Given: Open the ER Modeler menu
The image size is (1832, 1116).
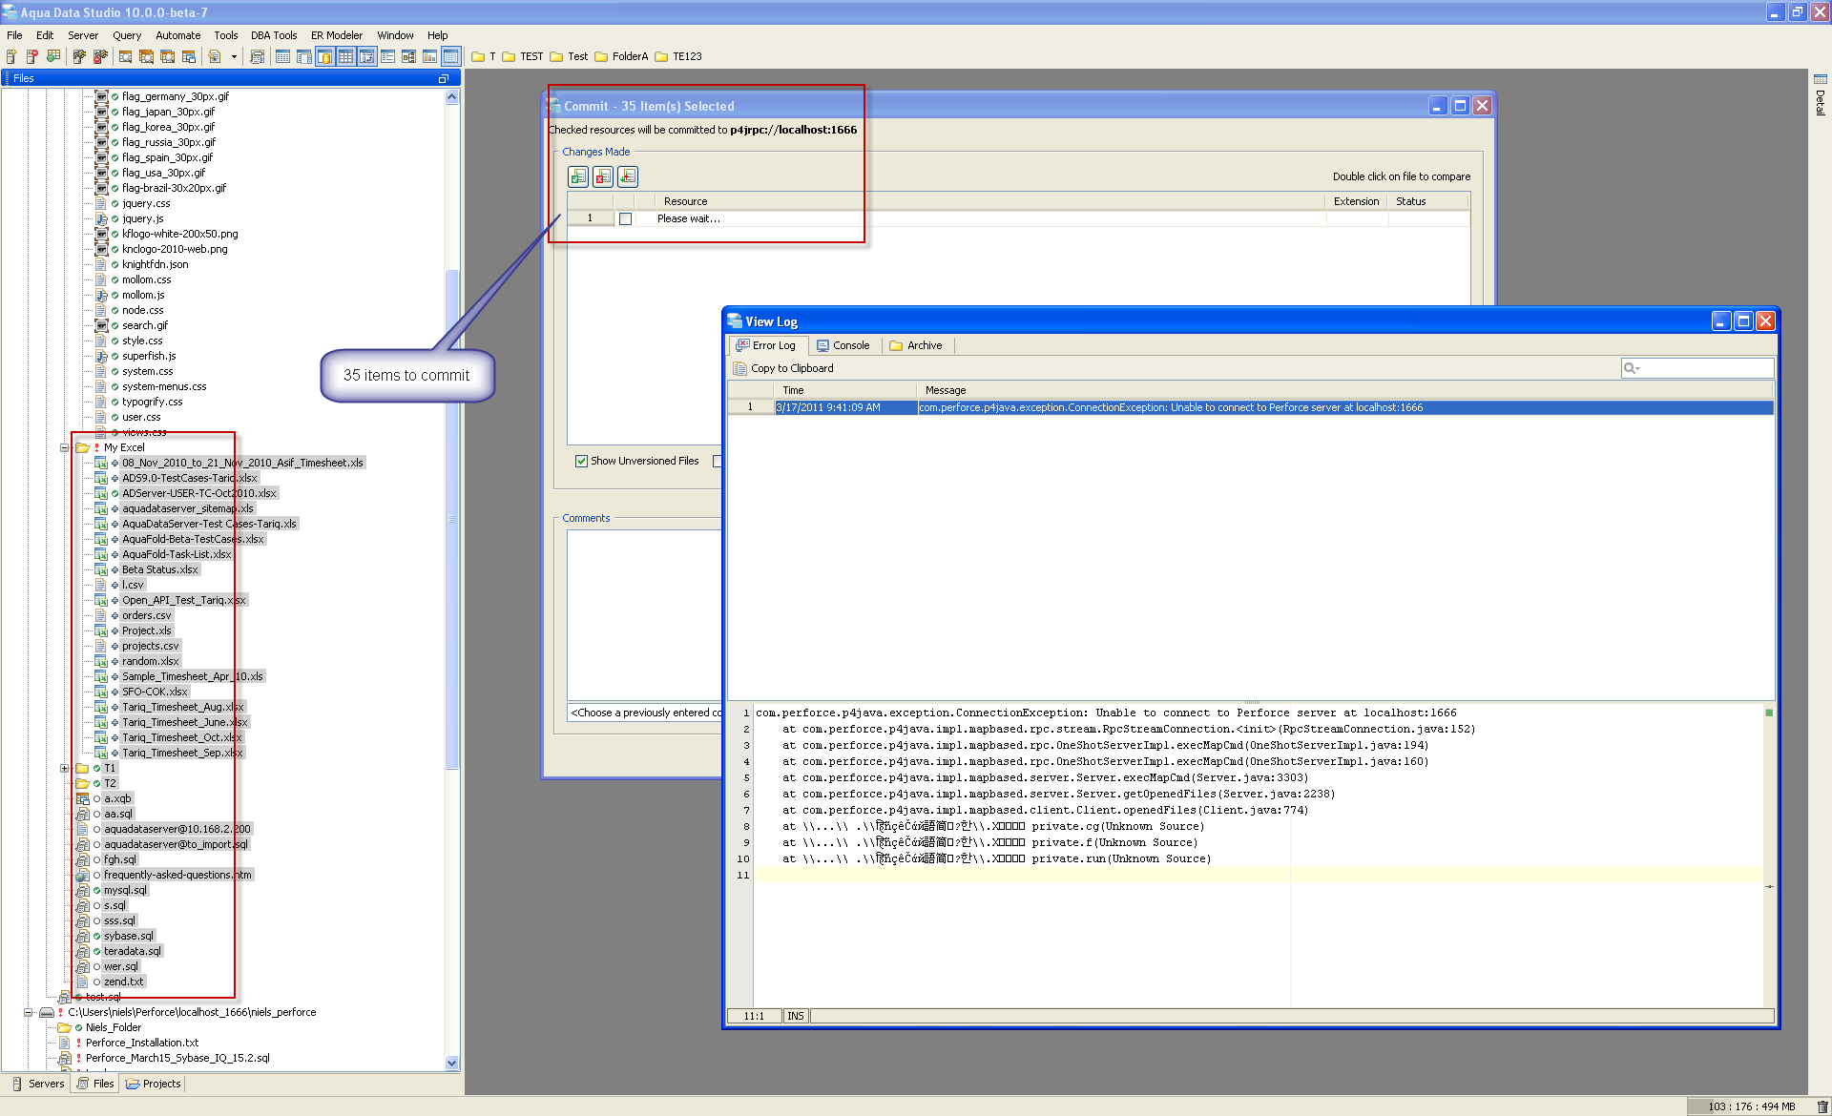Looking at the screenshot, I should 337,35.
